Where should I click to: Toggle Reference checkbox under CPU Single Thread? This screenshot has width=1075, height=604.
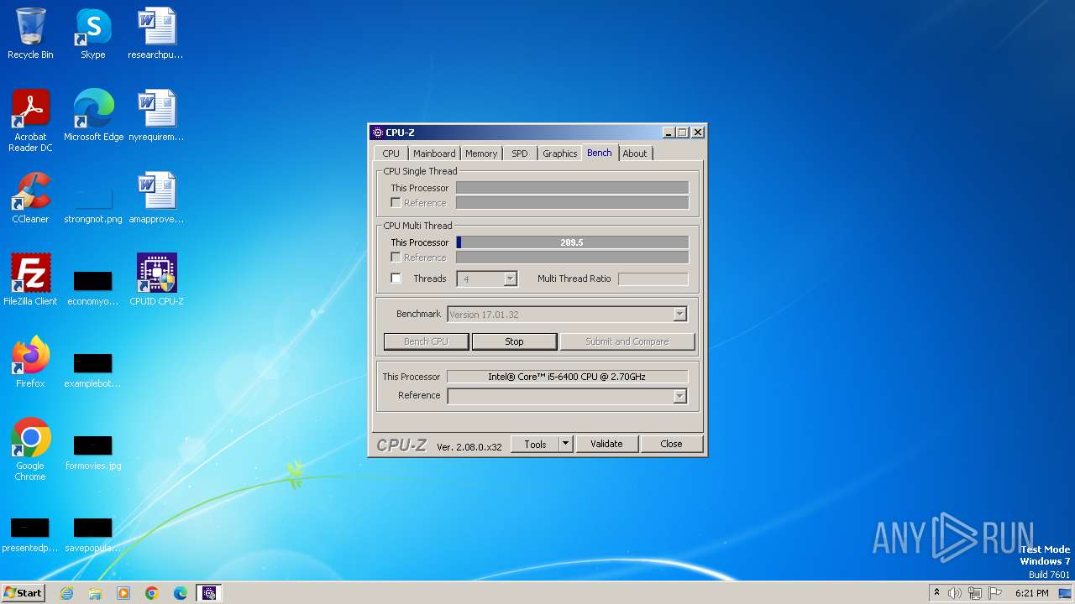click(396, 203)
